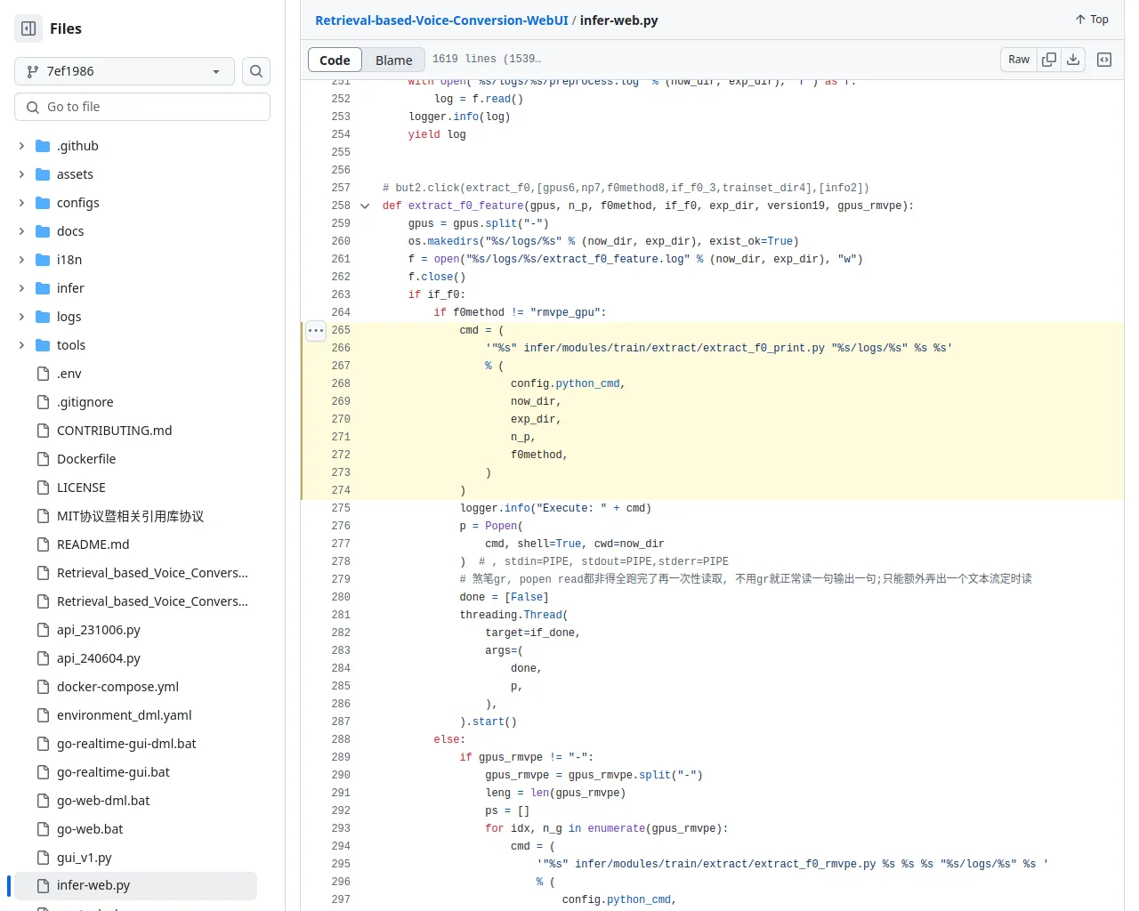Open the infer folder
The image size is (1139, 911).
[x=70, y=288]
